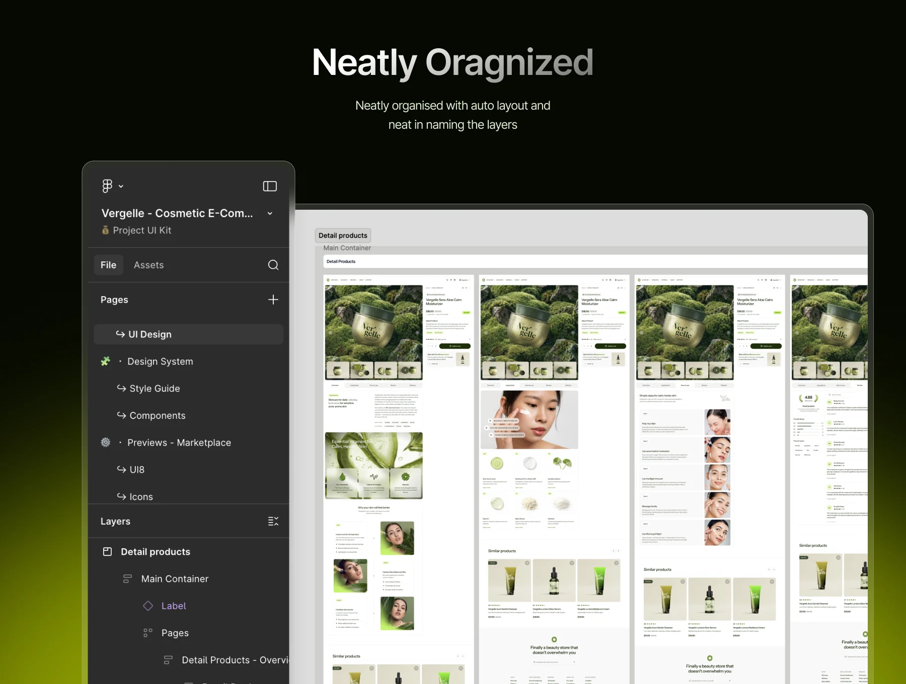This screenshot has width=906, height=684.
Task: Click the Detail products frame label on canvas
Action: [x=343, y=235]
